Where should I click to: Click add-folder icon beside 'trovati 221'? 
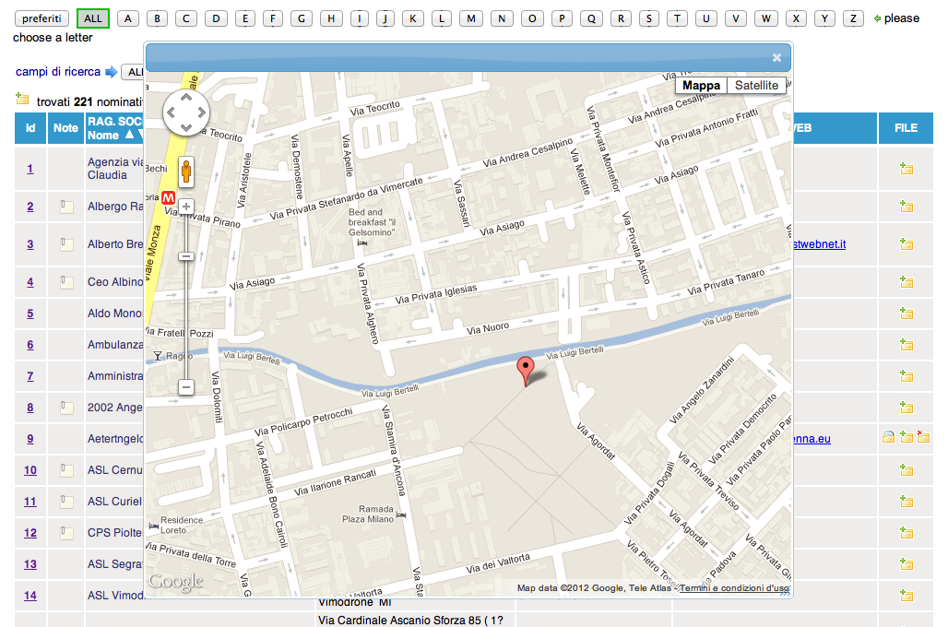click(x=22, y=98)
